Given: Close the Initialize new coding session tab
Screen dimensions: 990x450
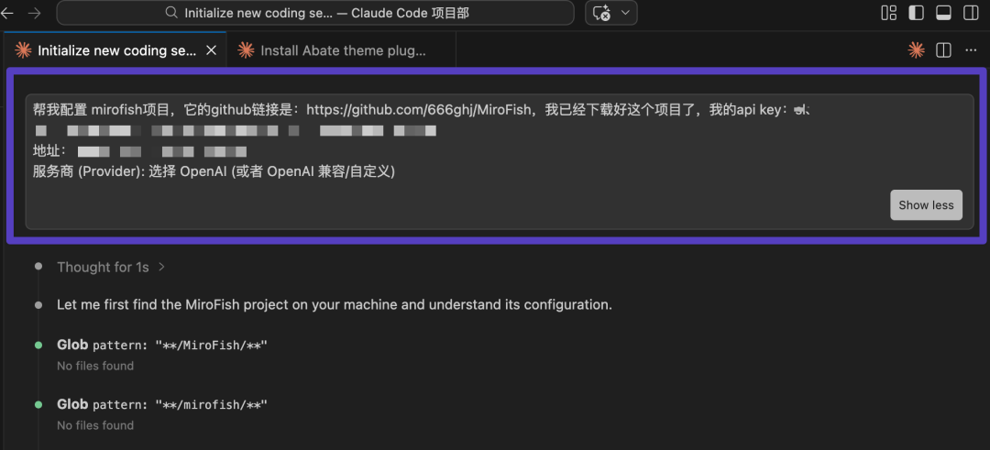Looking at the screenshot, I should [212, 50].
